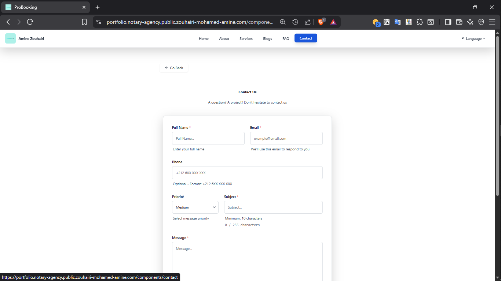
Task: Share this page using the share icon
Action: (x=308, y=22)
